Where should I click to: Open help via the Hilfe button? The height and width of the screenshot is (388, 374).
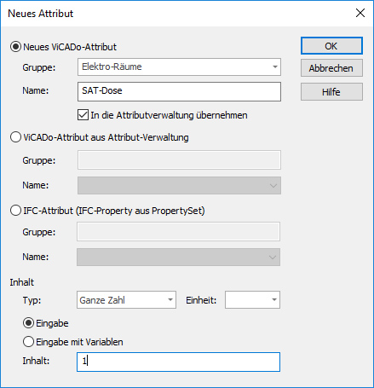[x=331, y=91]
